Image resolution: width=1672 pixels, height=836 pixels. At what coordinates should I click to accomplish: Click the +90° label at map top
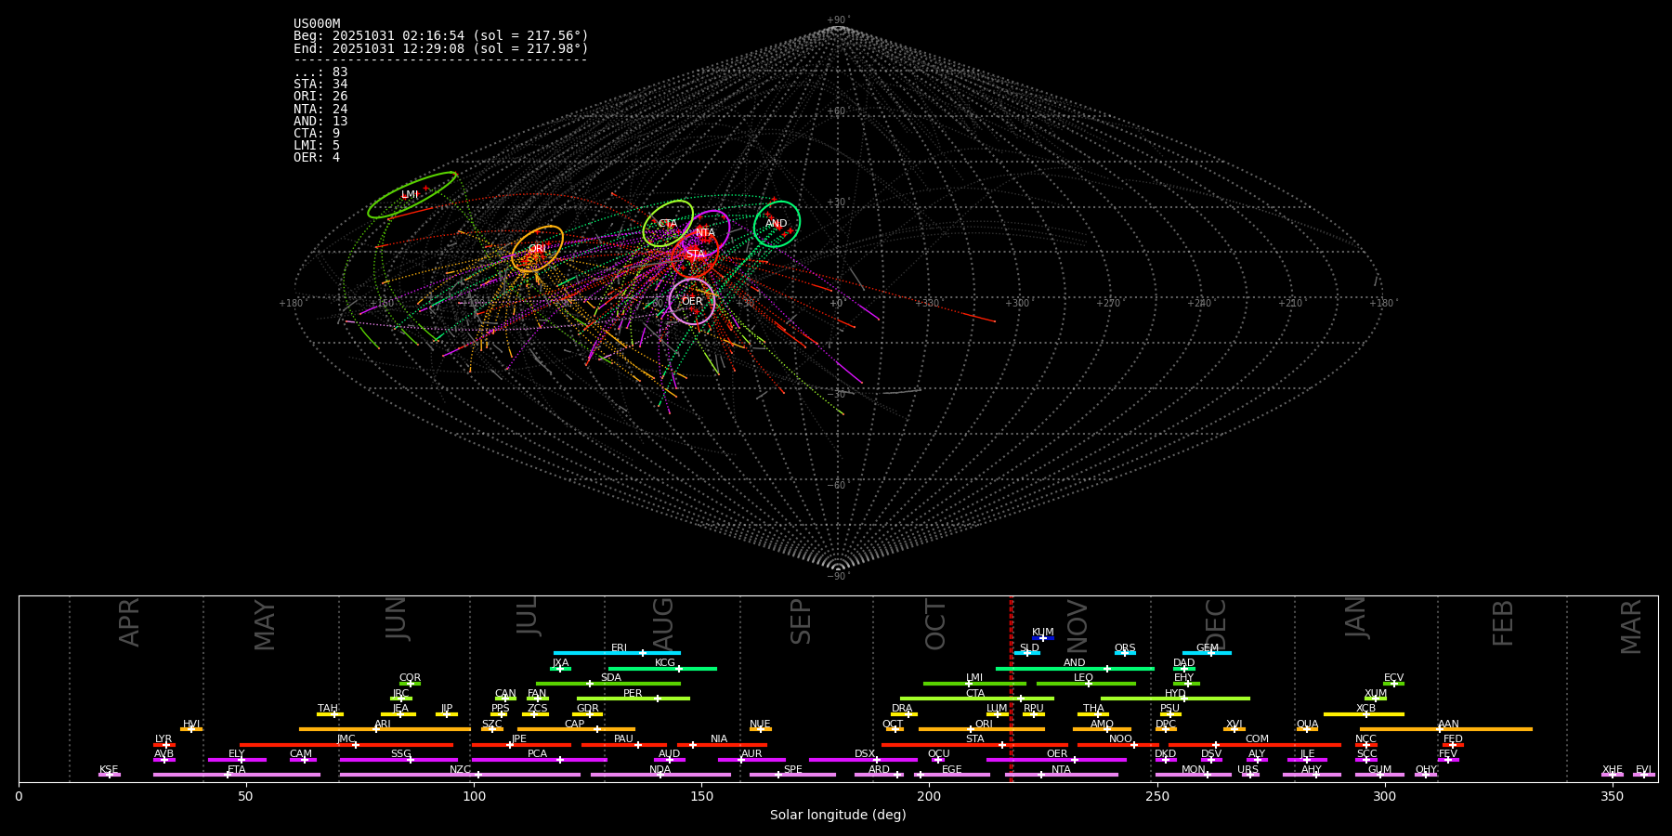pos(837,20)
